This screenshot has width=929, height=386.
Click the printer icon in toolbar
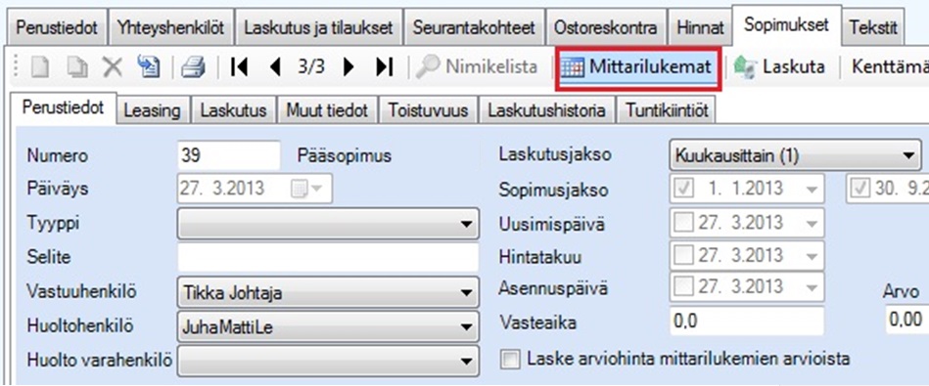pos(193,66)
